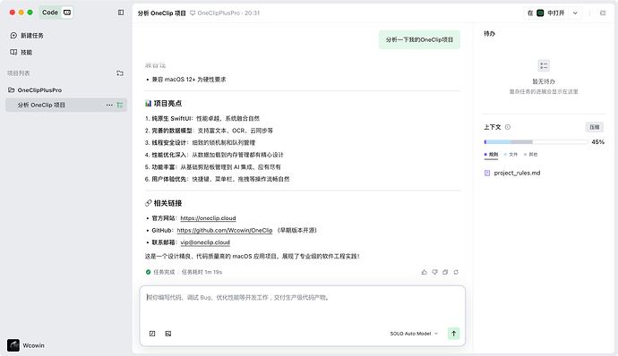Click the green 任务完成 check icon
The width and height of the screenshot is (618, 356).
148,272
